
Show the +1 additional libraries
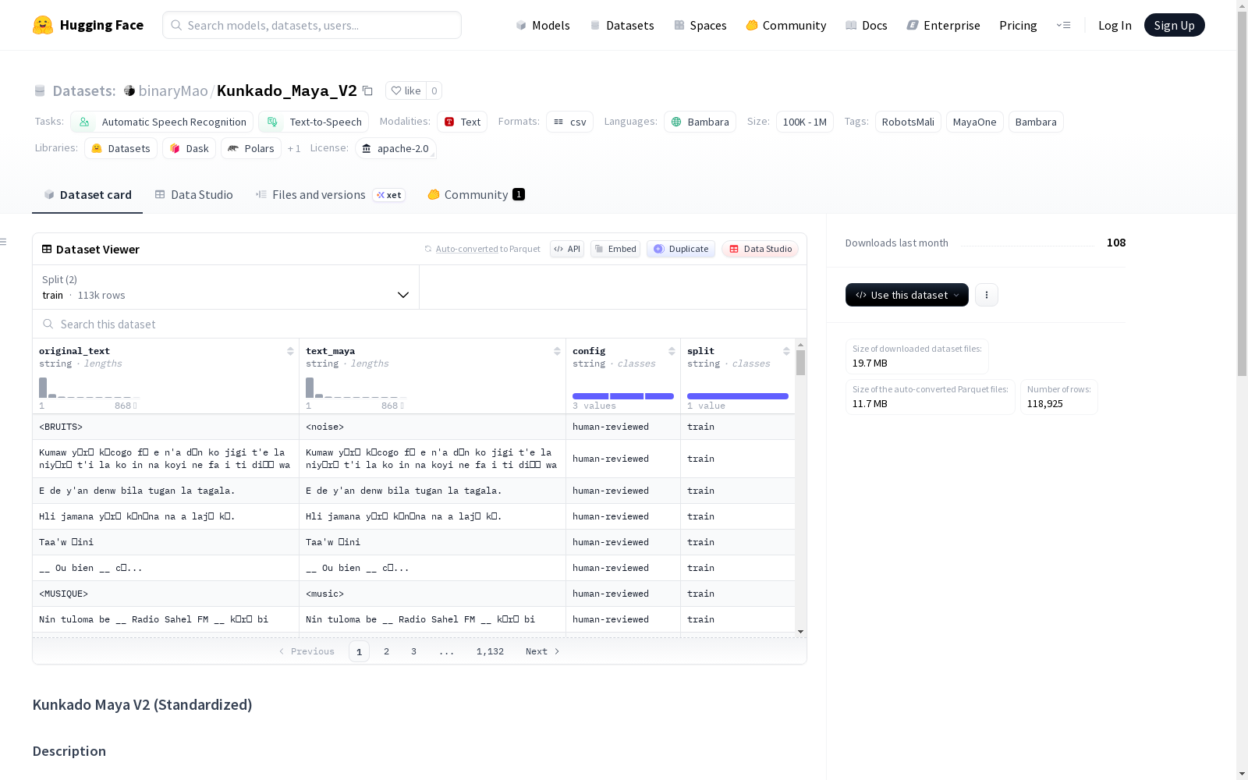point(294,148)
